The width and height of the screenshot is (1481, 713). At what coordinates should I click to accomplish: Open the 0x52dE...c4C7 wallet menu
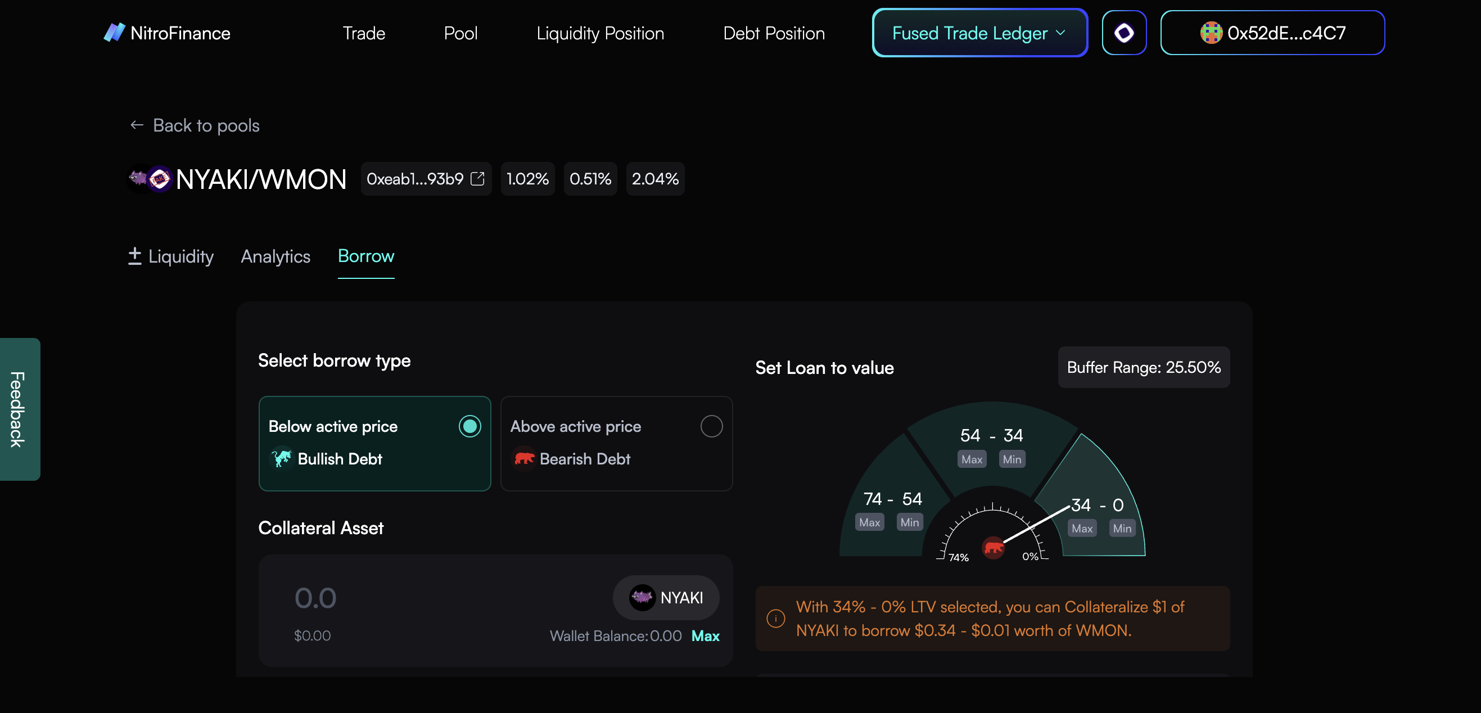click(1272, 33)
